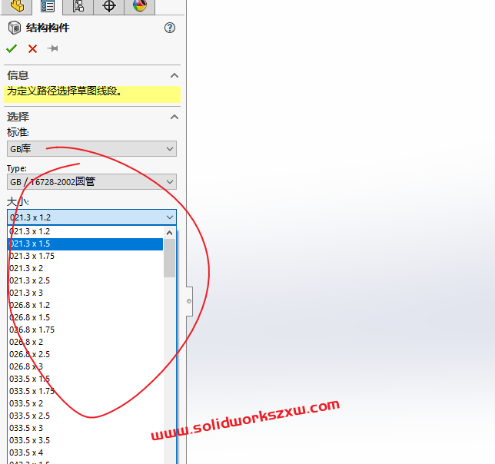This screenshot has width=495, height=464.
Task: Select size 026.8 x 1.5
Action: [85, 317]
